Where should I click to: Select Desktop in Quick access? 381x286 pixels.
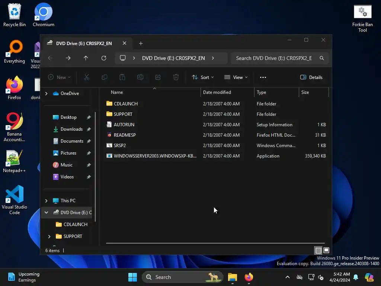(x=68, y=117)
